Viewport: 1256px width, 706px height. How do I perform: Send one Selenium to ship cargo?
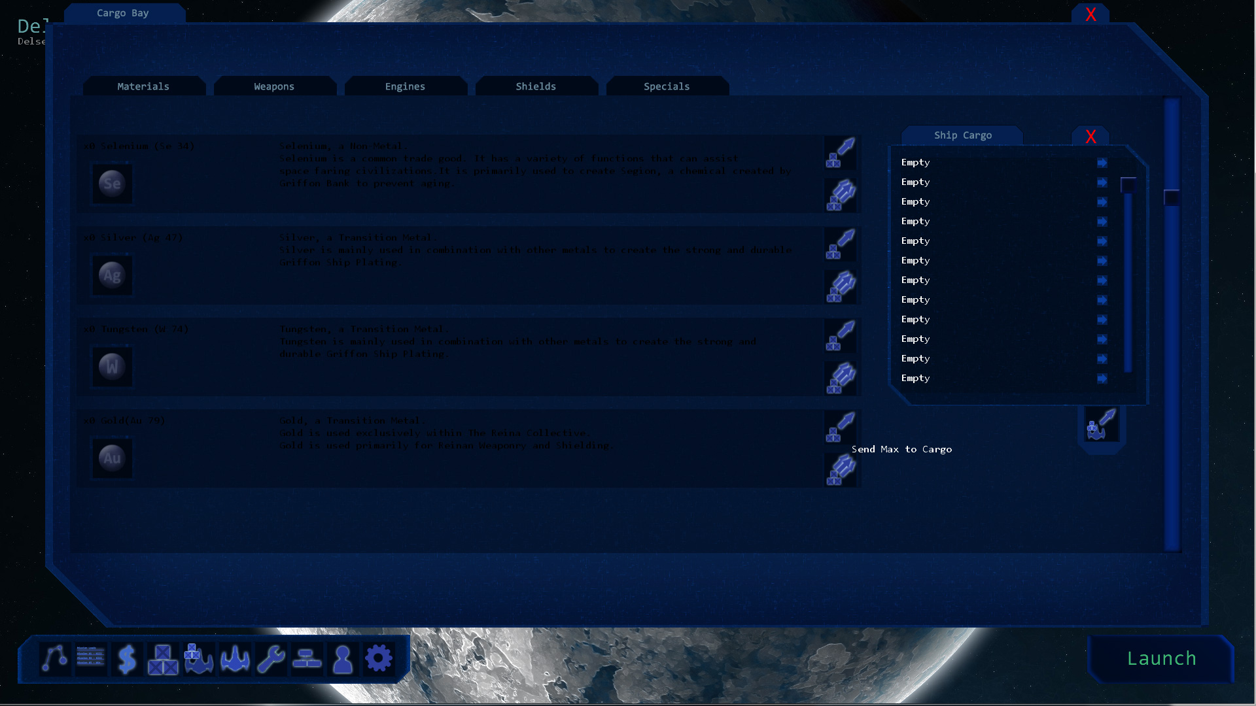click(841, 152)
